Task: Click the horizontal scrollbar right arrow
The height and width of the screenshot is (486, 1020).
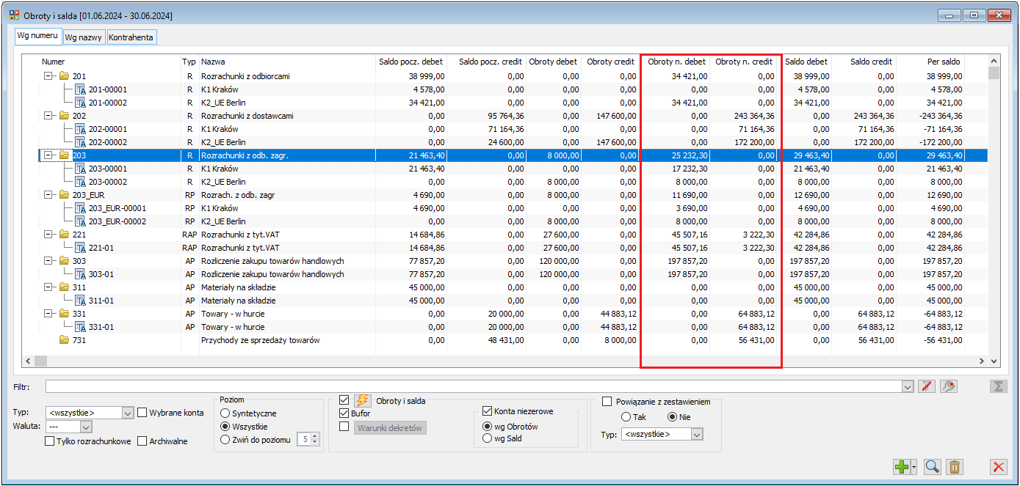Action: point(982,361)
